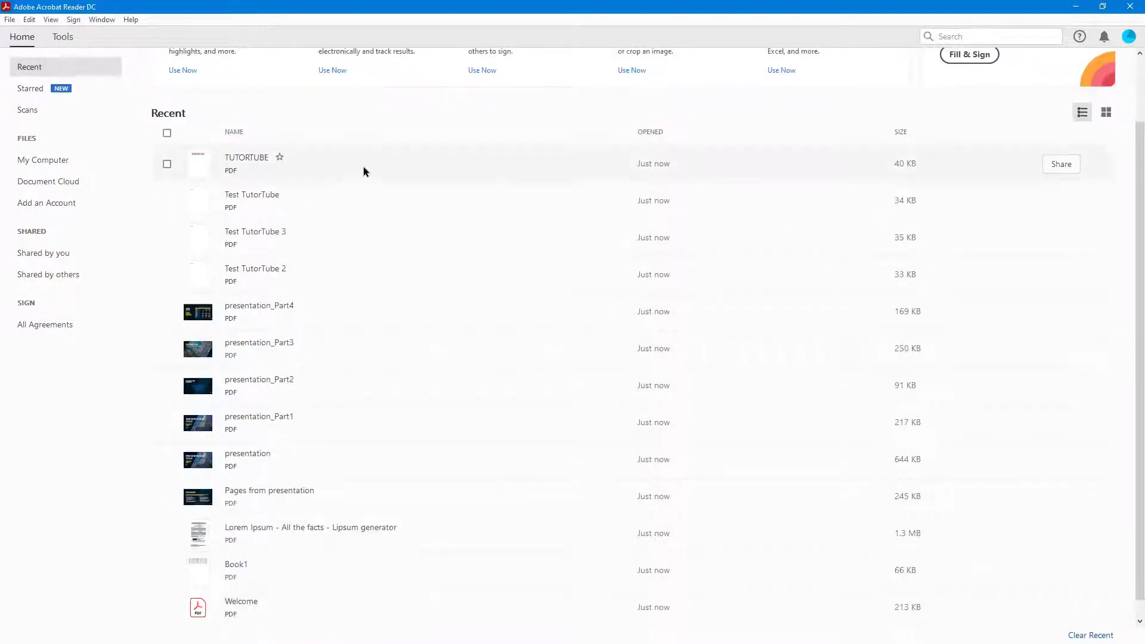Switch to list view
The width and height of the screenshot is (1145, 644).
[x=1082, y=112]
